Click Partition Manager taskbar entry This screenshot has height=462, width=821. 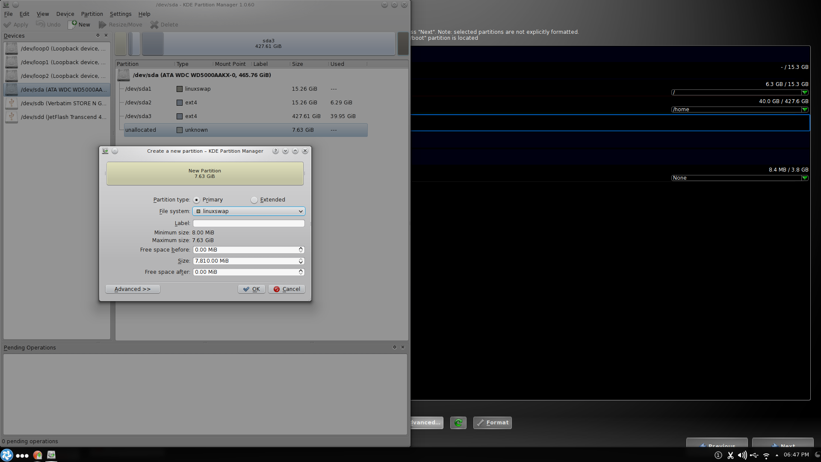pyautogui.click(x=51, y=455)
